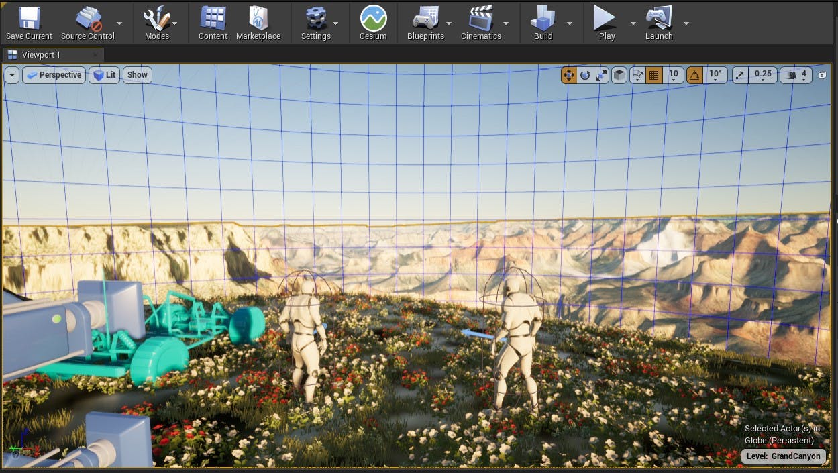This screenshot has height=473, width=838.
Task: Open the camera speed 4 setting
Action: pos(796,75)
